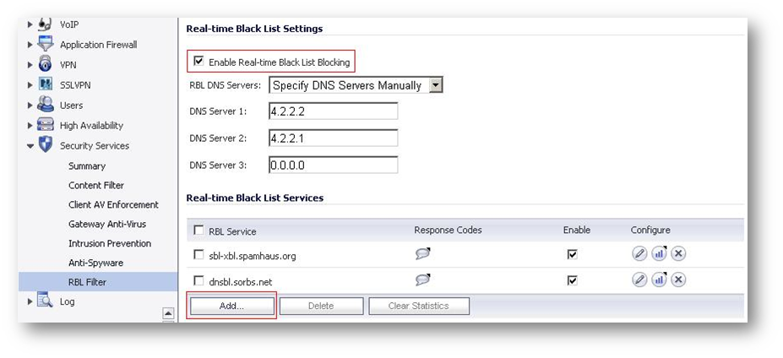This screenshot has width=783, height=358.
Task: Click the VoIP headset icon
Action: [x=45, y=24]
